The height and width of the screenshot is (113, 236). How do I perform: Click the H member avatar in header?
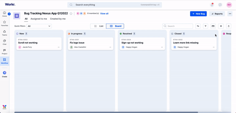81,13
